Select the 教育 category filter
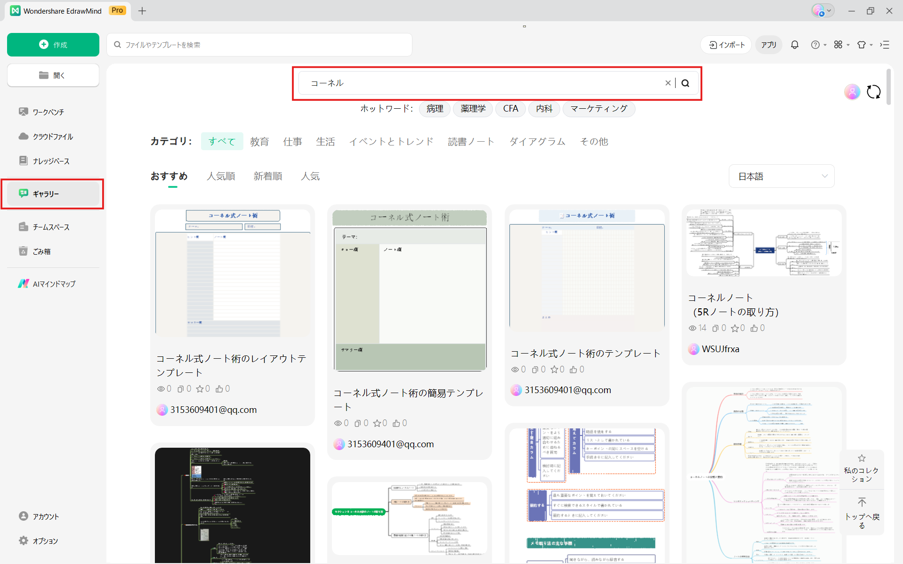903x564 pixels. pyautogui.click(x=259, y=141)
